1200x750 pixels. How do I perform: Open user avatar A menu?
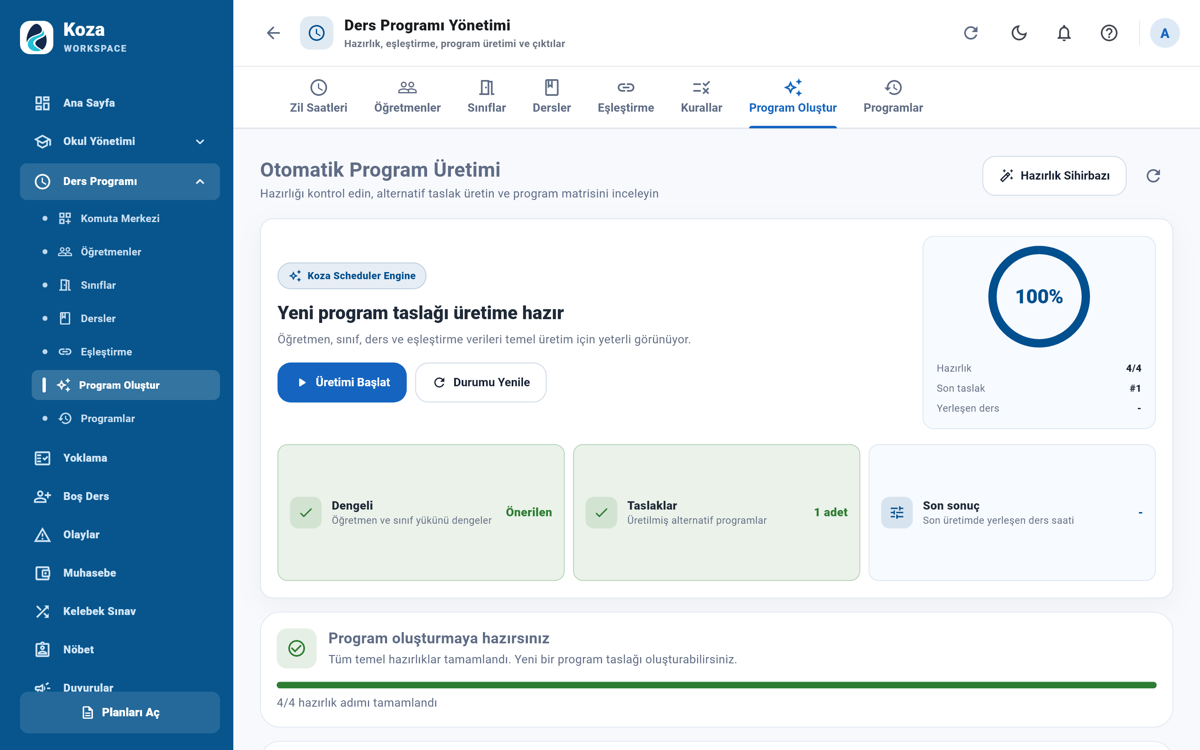1164,33
